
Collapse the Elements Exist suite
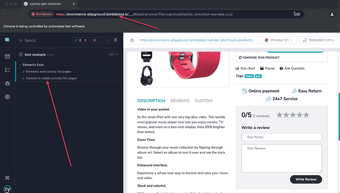(x=20, y=65)
